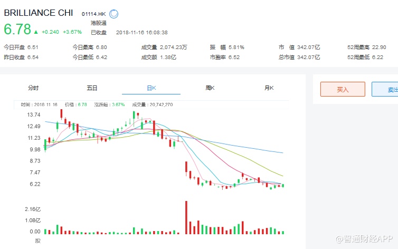398x249 pixels.
Task: Click the large 6.78 current price
Action: [x=17, y=30]
